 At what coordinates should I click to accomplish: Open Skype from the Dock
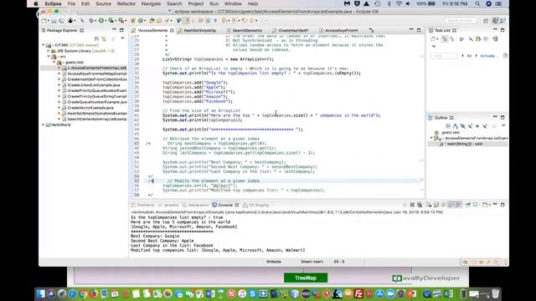click(252, 293)
